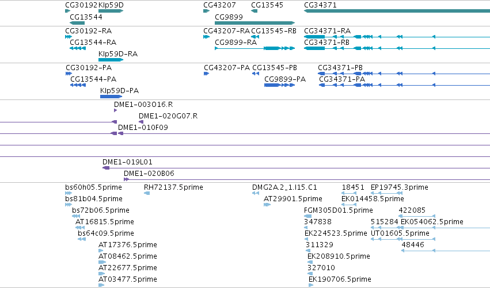Select transcript CG13544-RA
Viewport: 490px width, 288px height.
coord(93,43)
